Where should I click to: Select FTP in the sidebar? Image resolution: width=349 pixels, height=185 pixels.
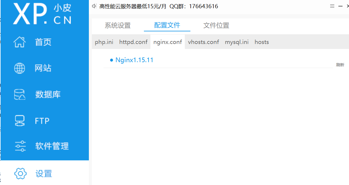coord(42,121)
